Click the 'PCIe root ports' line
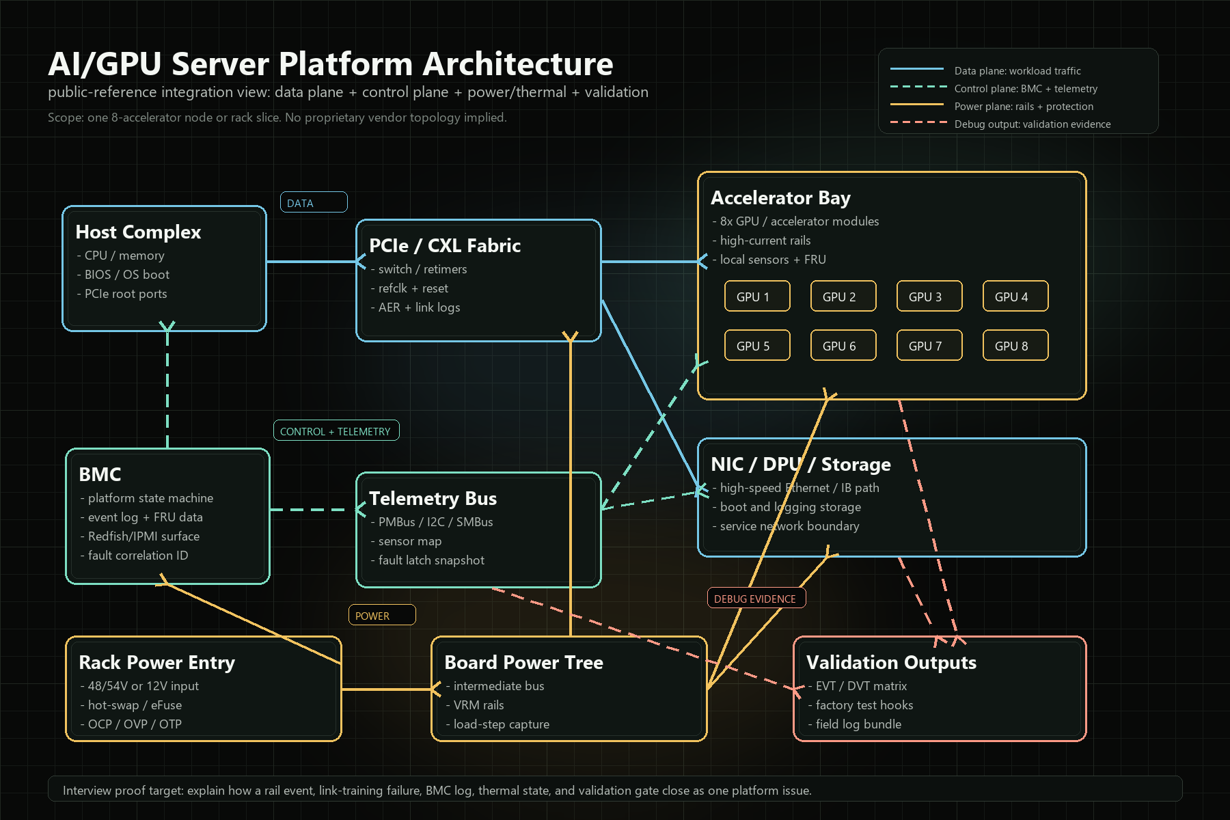 point(122,294)
